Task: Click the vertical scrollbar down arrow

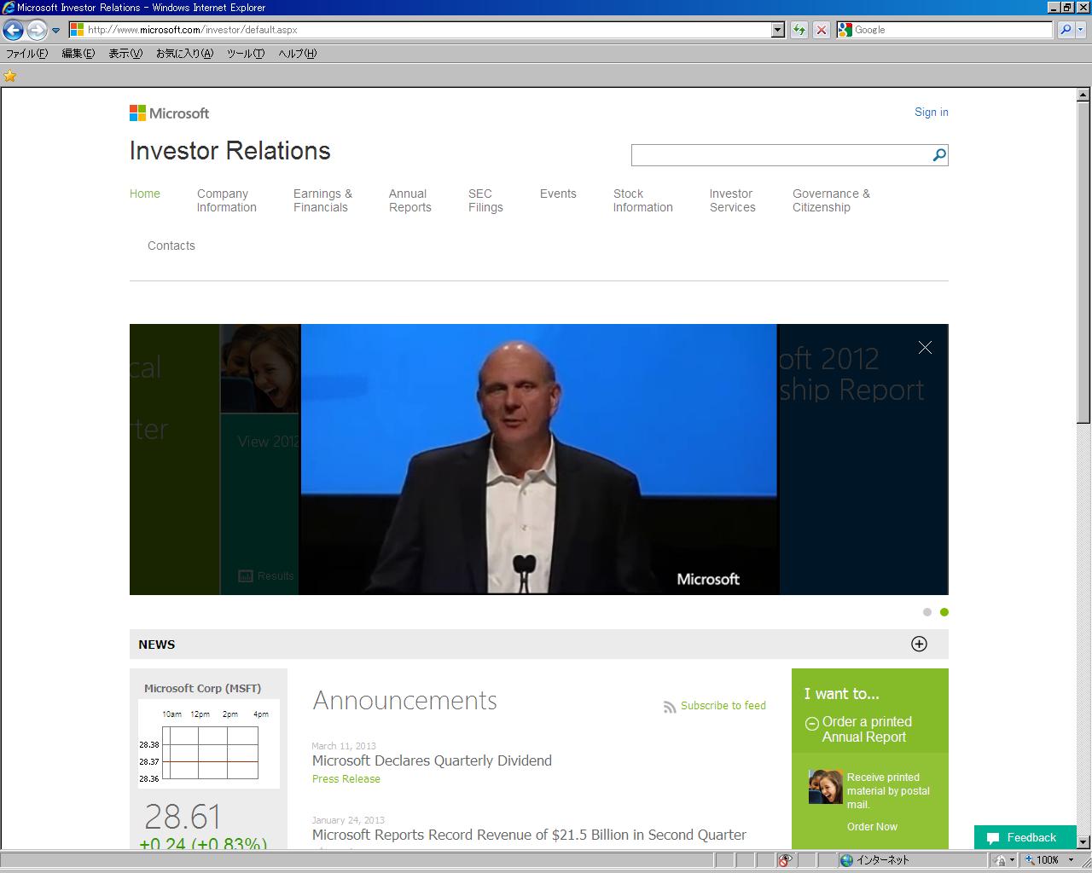Action: [x=1083, y=841]
